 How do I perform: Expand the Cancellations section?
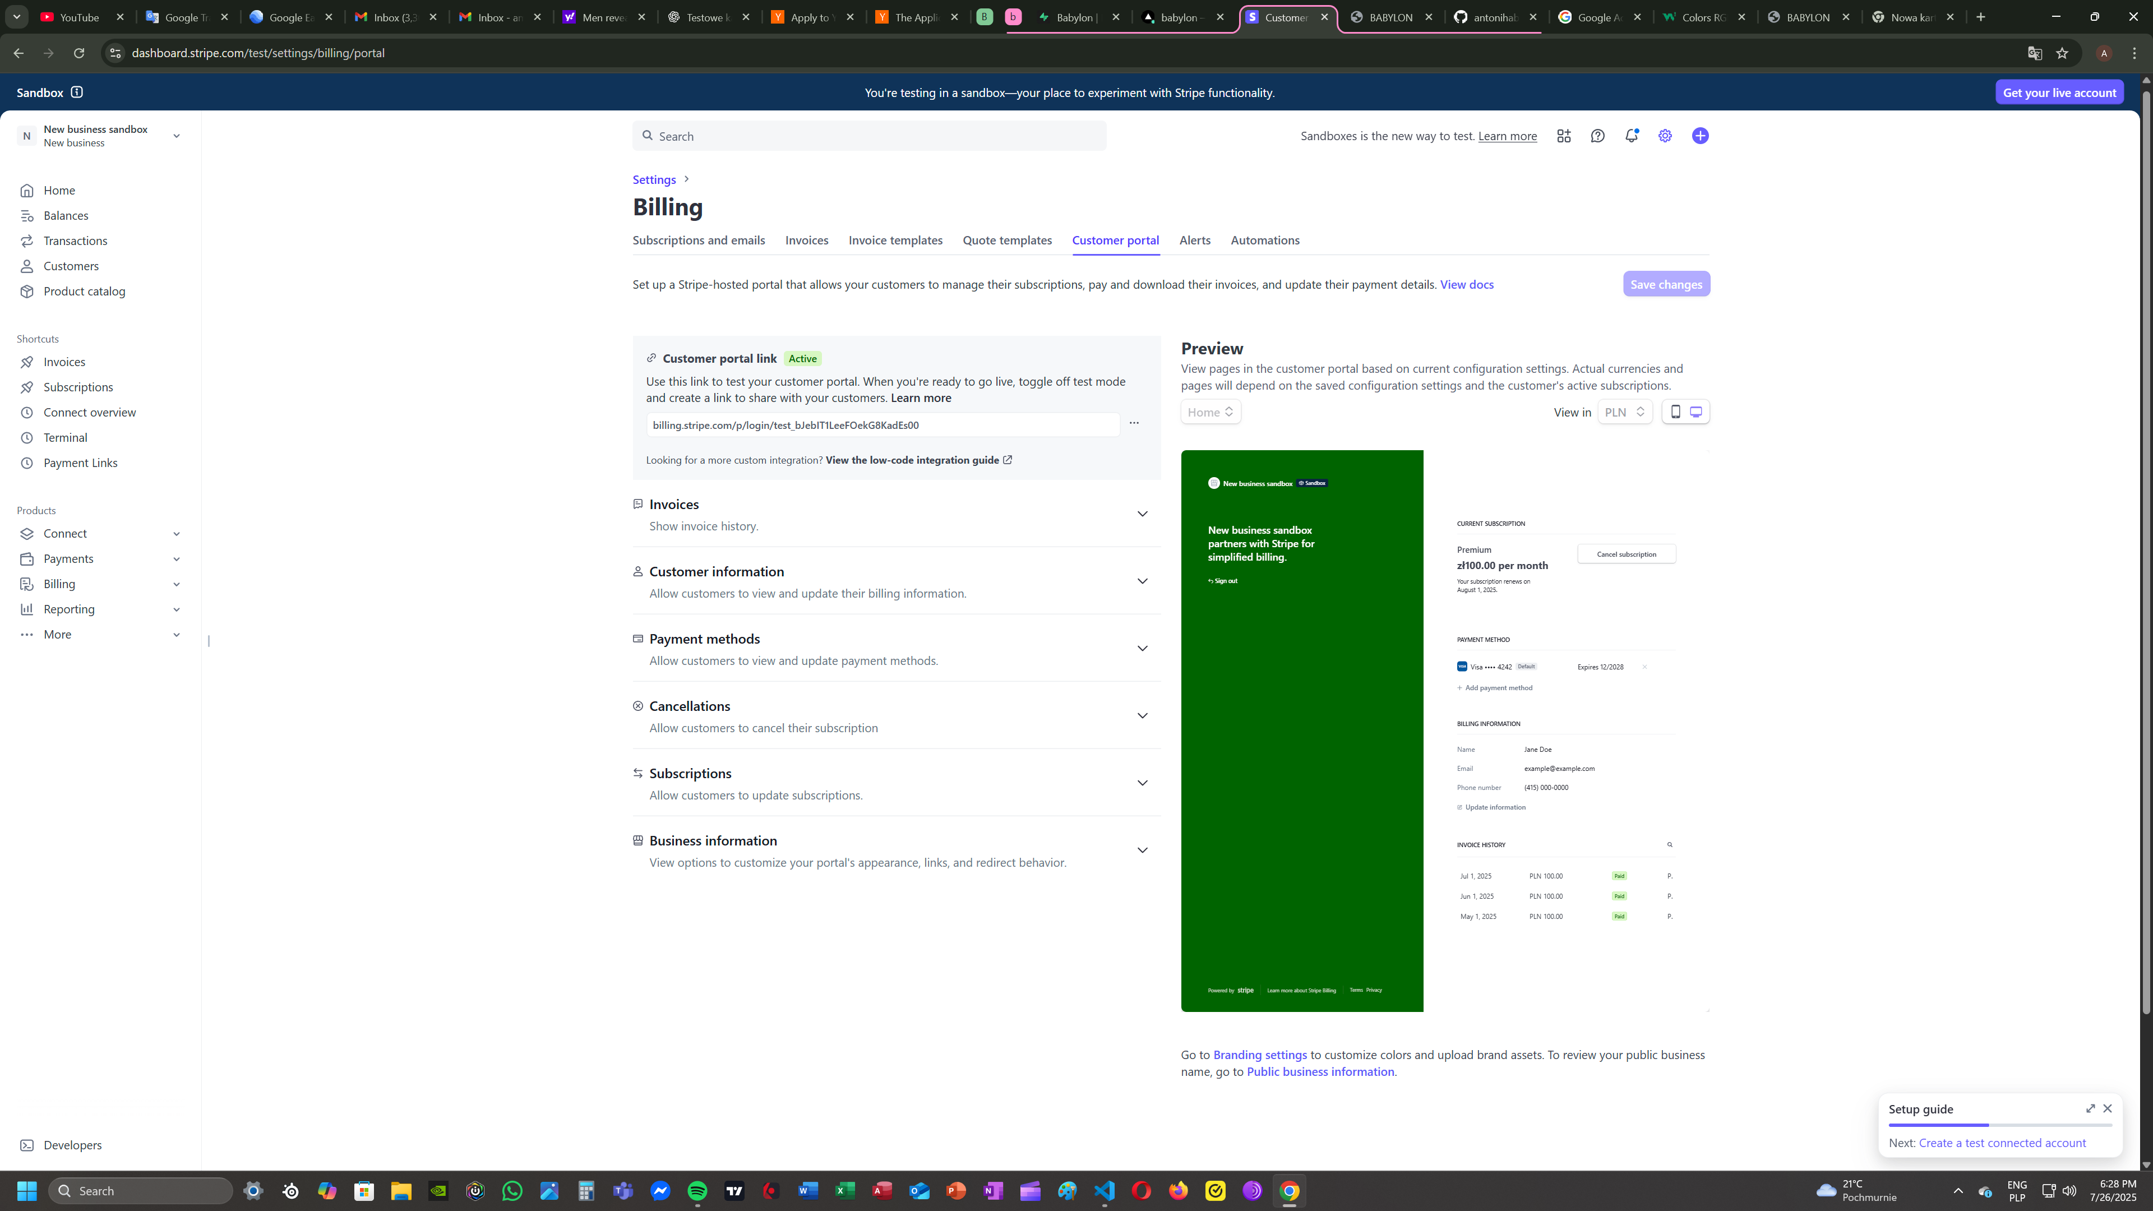pos(1142,715)
